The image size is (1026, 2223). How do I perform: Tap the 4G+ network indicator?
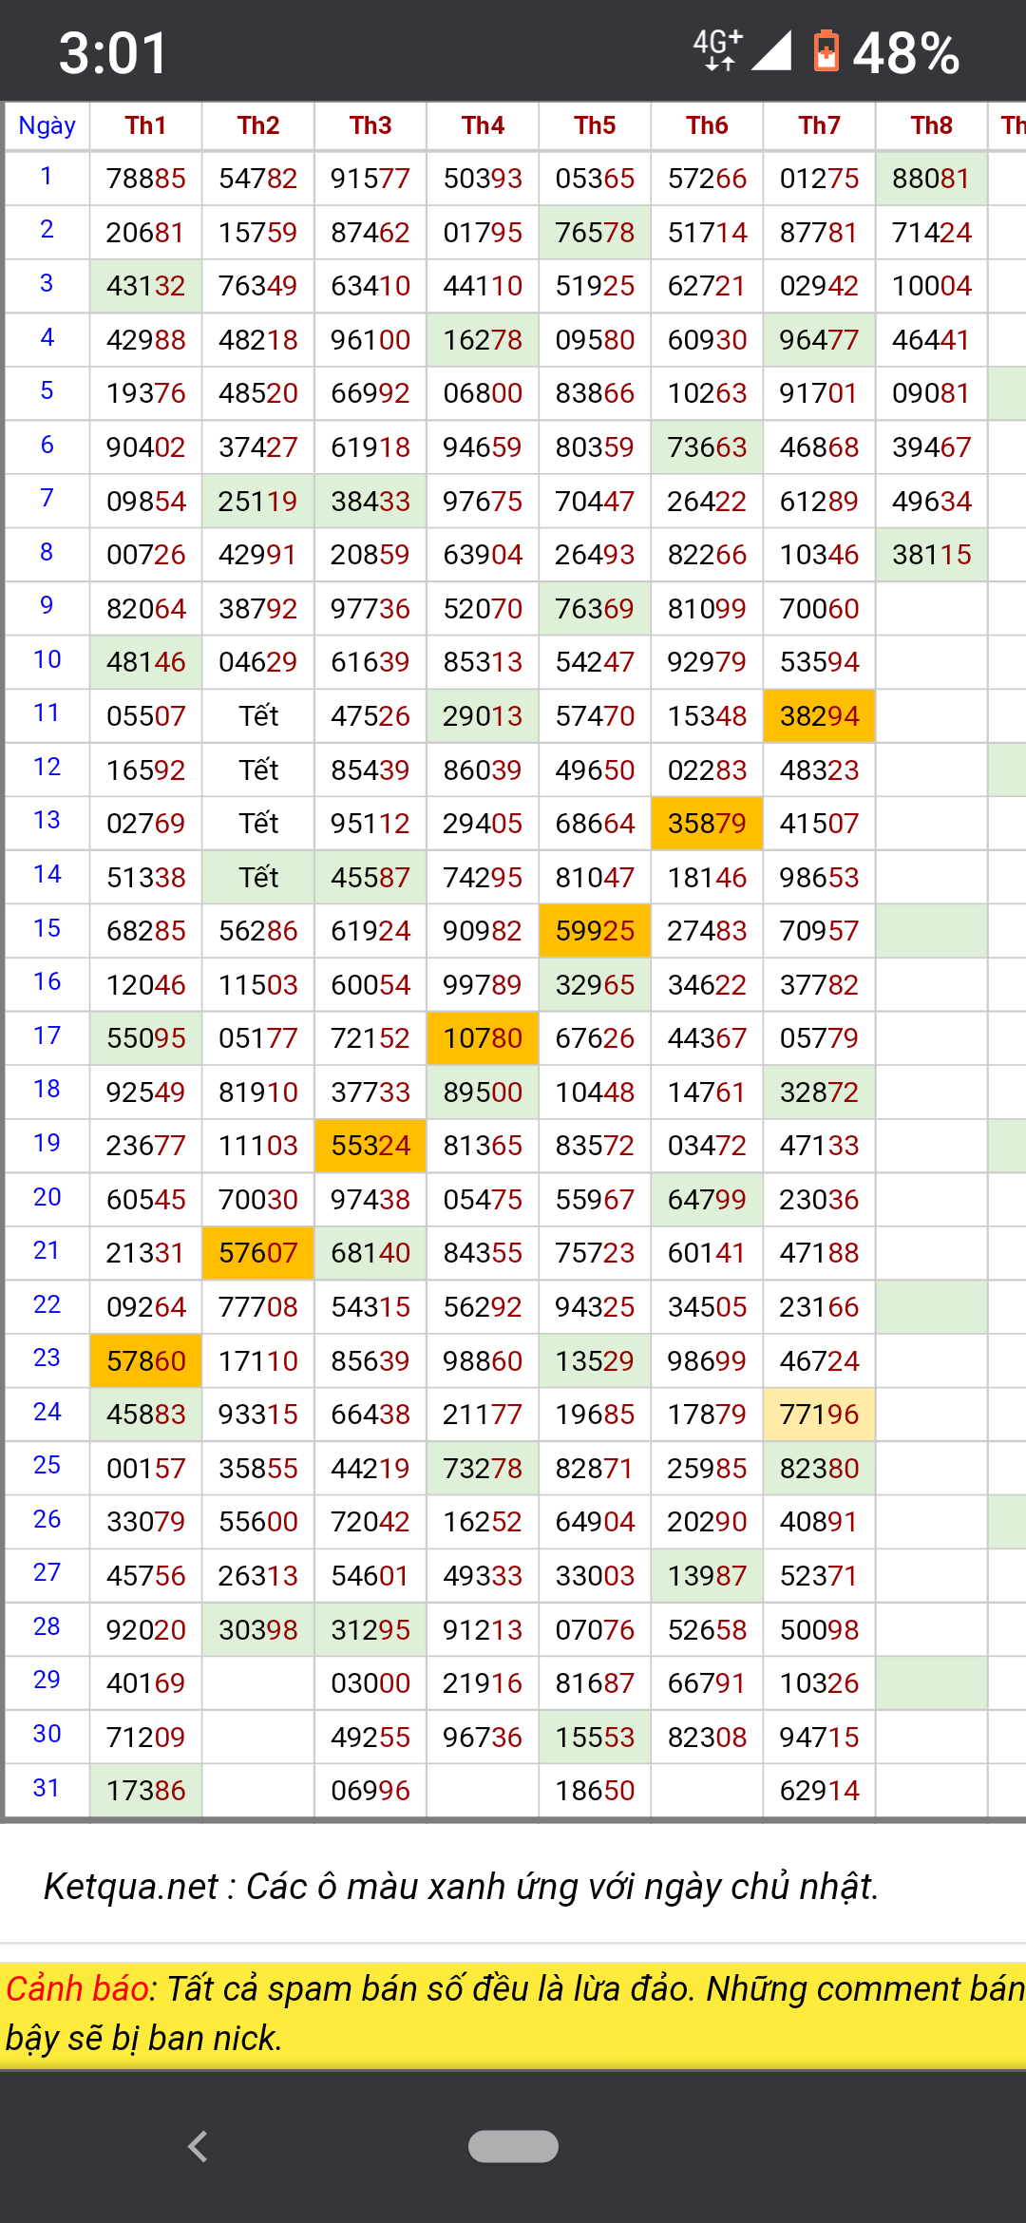point(717,49)
